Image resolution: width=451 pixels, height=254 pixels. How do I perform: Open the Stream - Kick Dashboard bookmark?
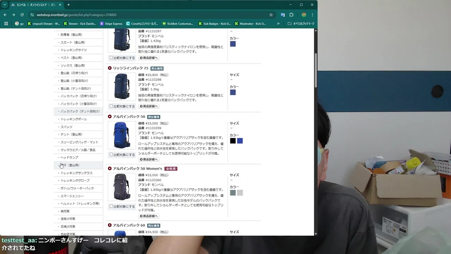pyautogui.click(x=80, y=24)
